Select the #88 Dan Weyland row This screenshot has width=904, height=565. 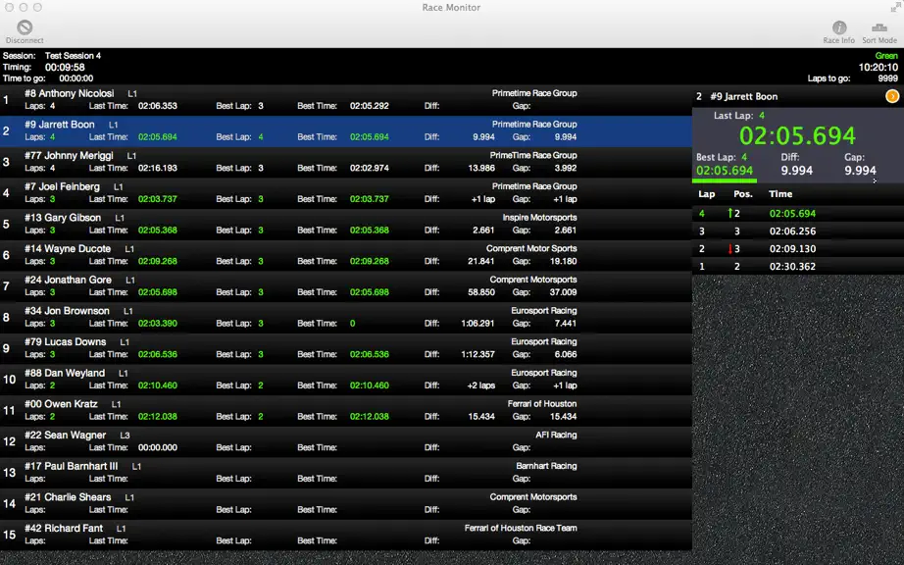[346, 381]
